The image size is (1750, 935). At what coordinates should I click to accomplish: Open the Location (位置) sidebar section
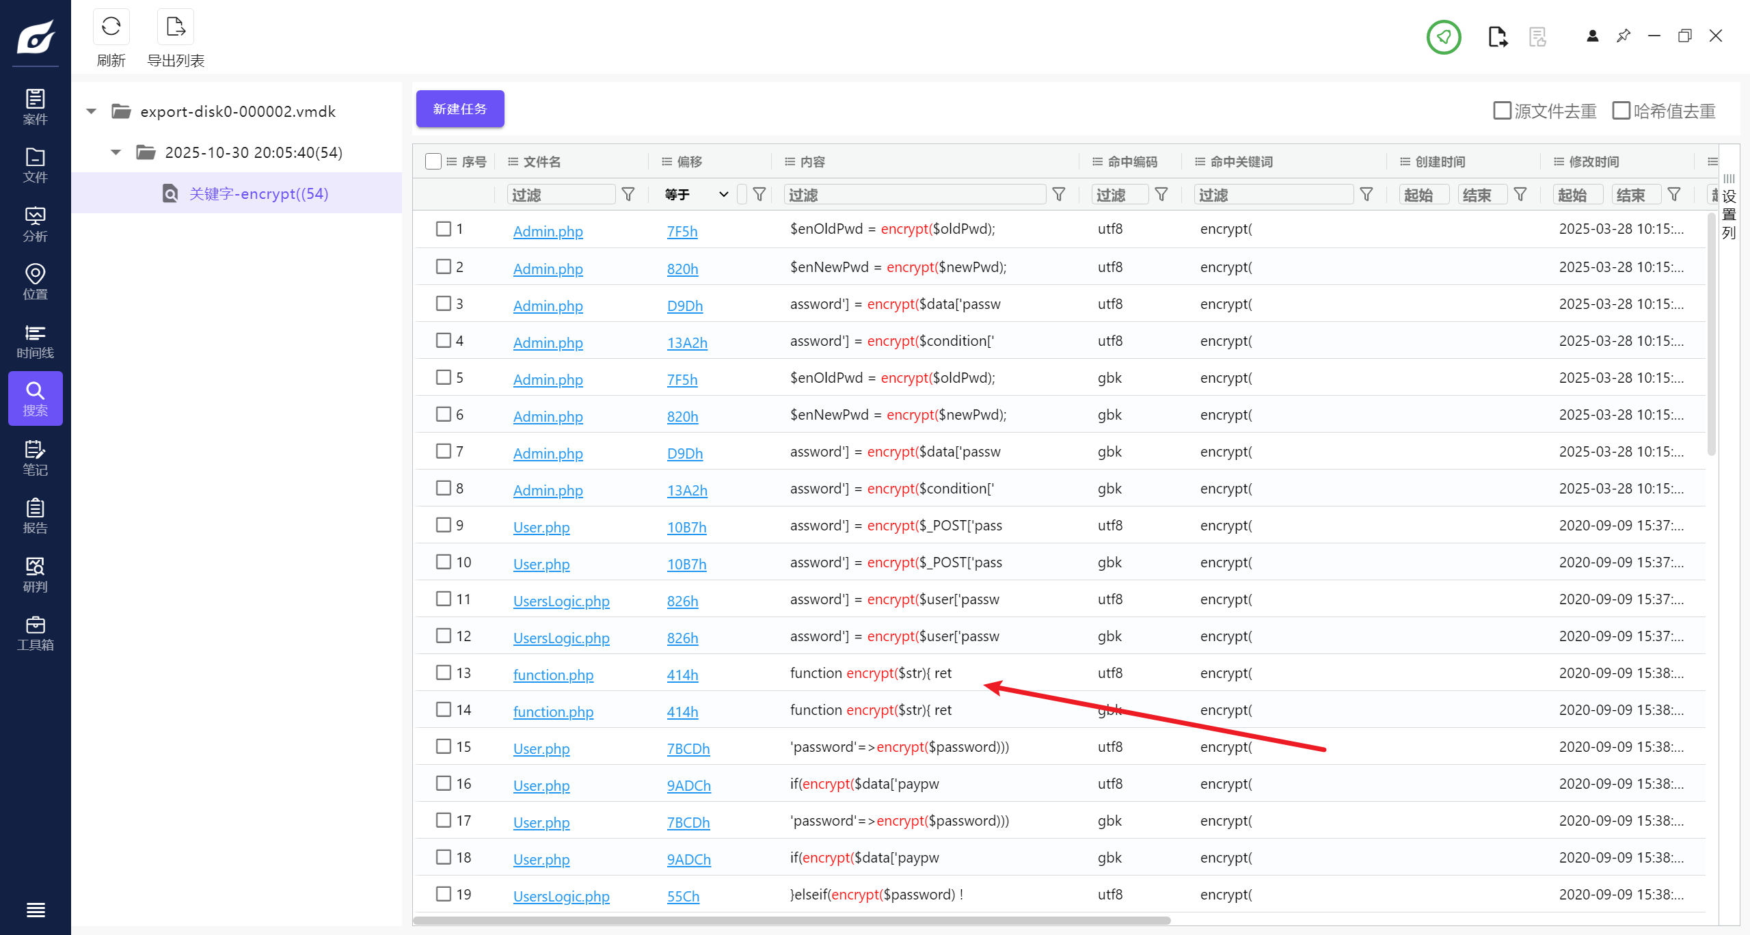tap(35, 282)
